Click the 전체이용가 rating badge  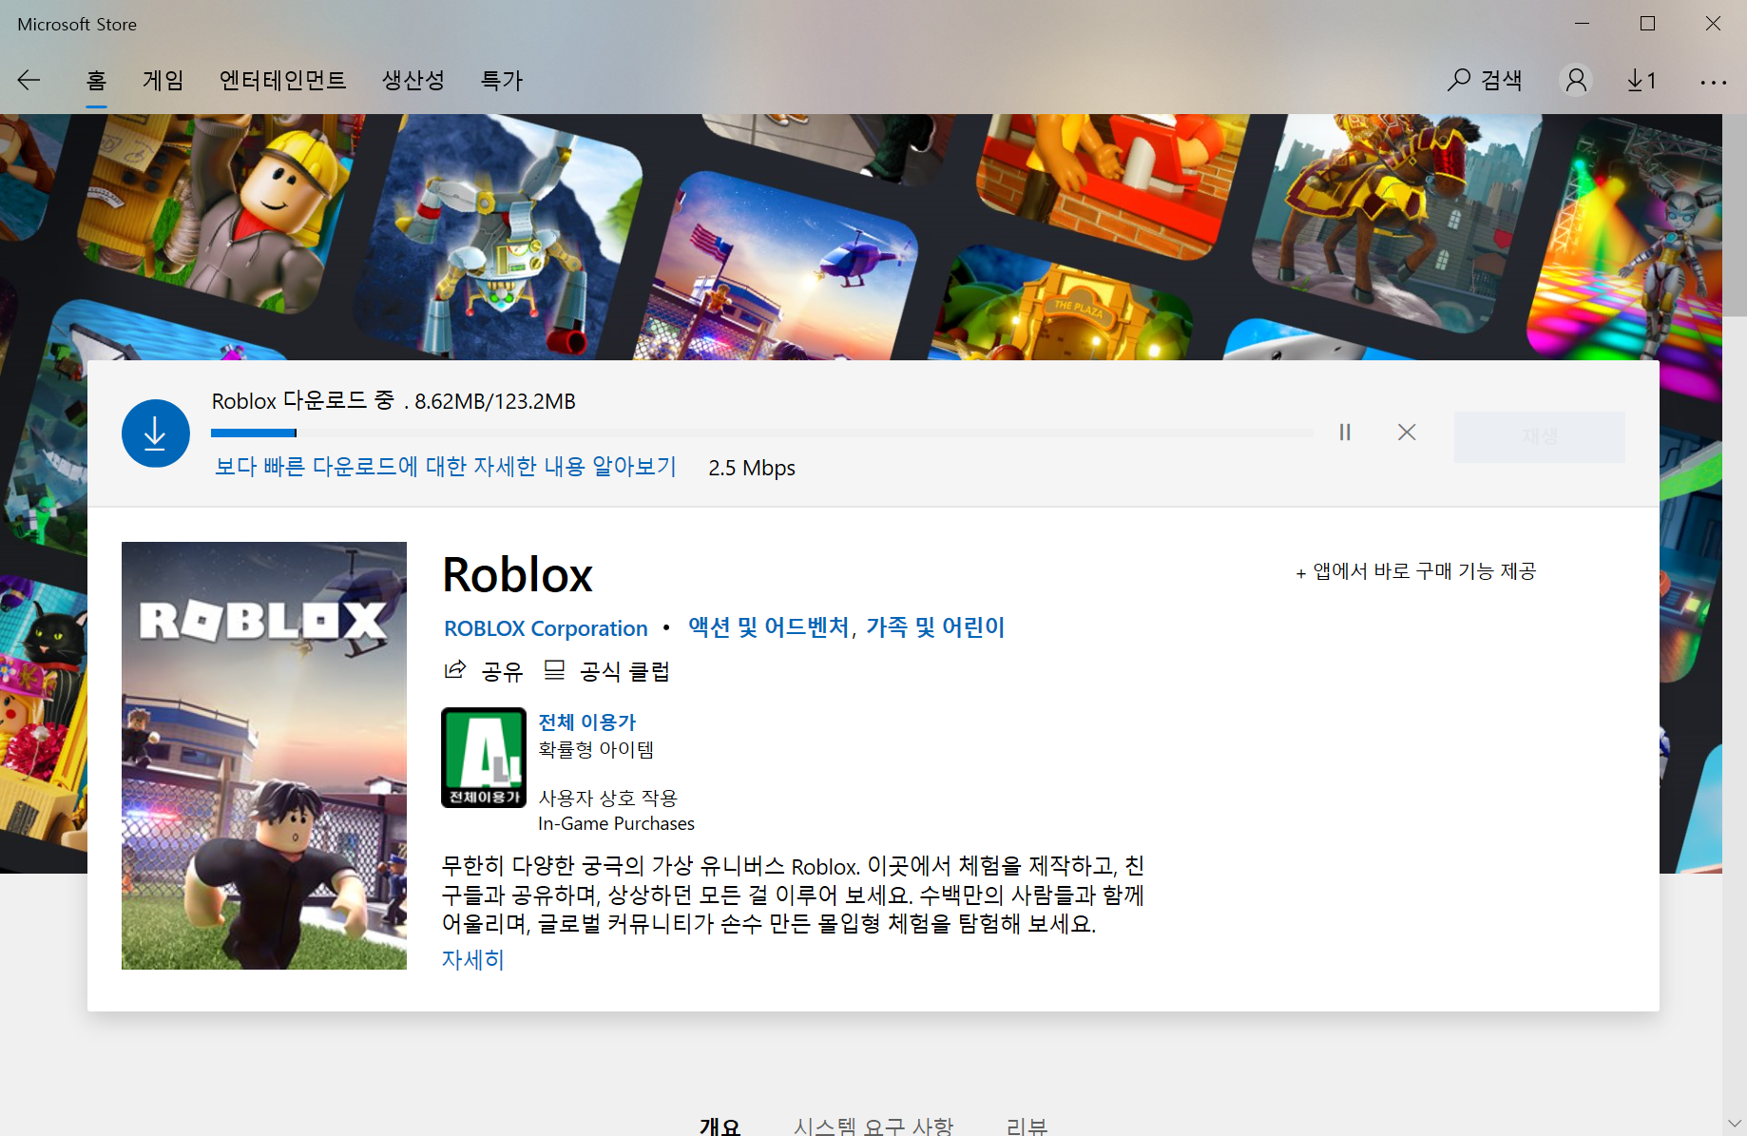click(484, 758)
